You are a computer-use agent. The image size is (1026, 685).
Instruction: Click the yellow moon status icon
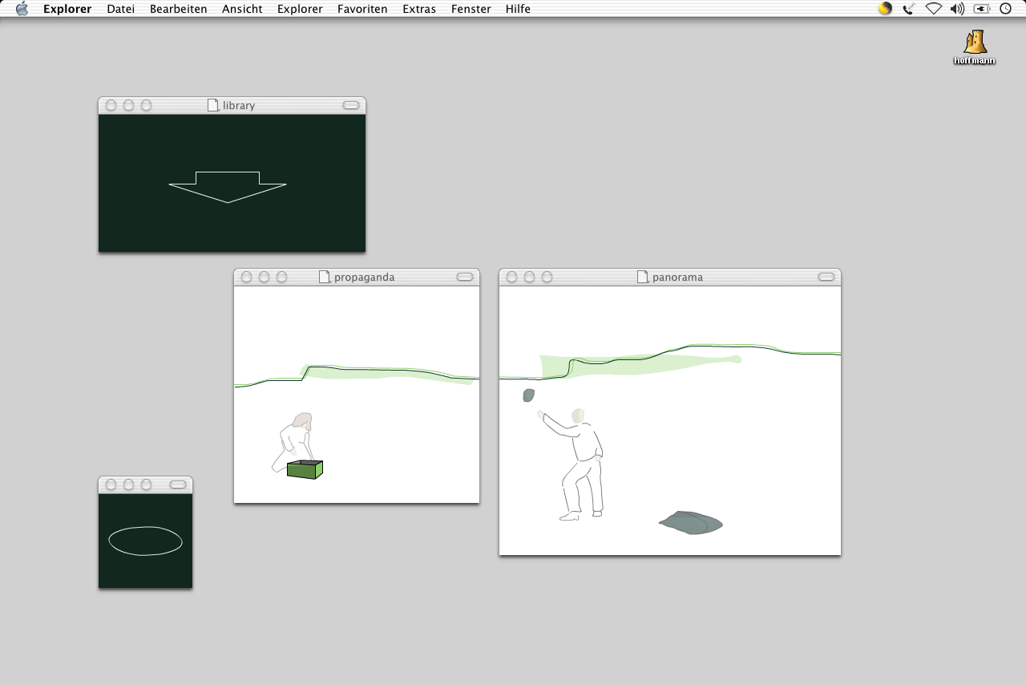pos(885,9)
